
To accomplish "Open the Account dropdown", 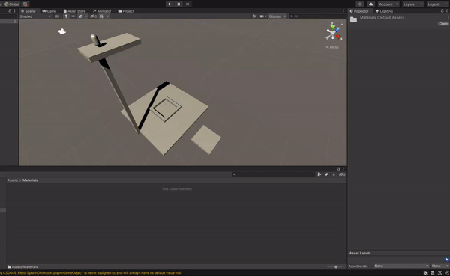I will [388, 4].
